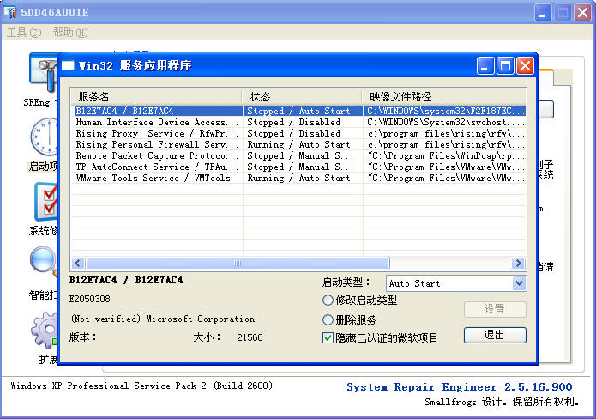Image resolution: width=596 pixels, height=419 pixels.
Task: Select the B12E7AC4 / B12E7AC4 service row
Action: coord(298,111)
